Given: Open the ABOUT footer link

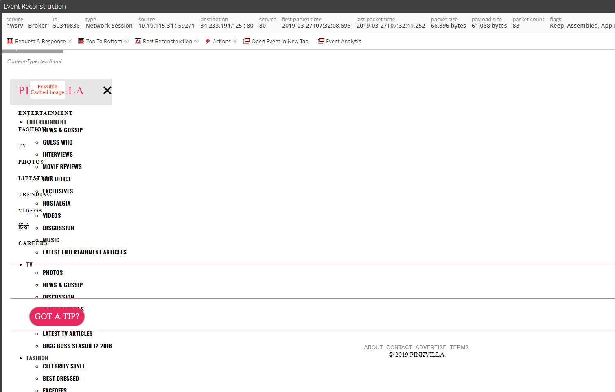Looking at the screenshot, I should coord(373,347).
